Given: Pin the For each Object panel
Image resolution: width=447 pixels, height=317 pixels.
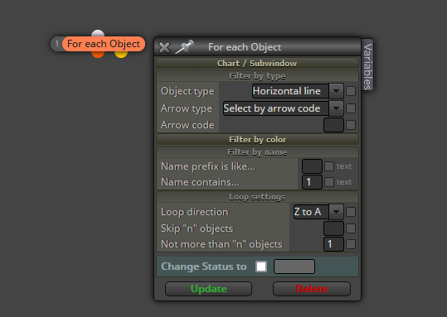Looking at the screenshot, I should point(184,46).
